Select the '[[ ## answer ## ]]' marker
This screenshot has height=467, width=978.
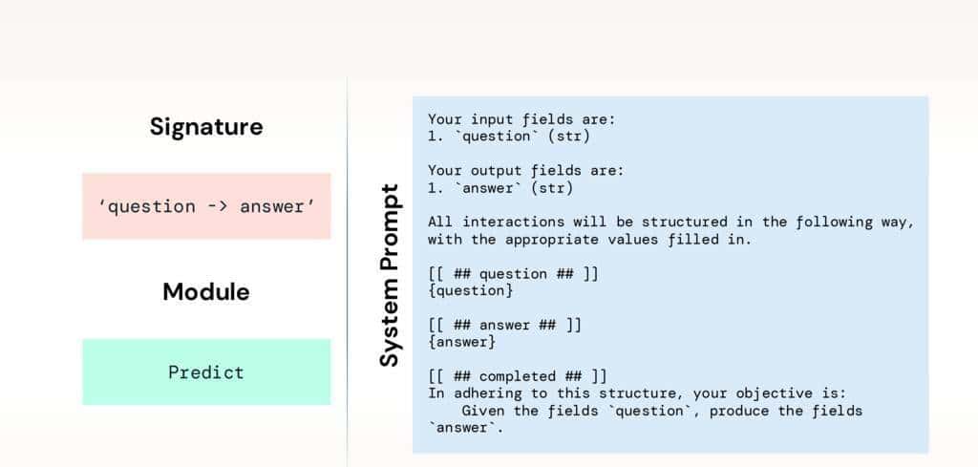[x=504, y=326]
